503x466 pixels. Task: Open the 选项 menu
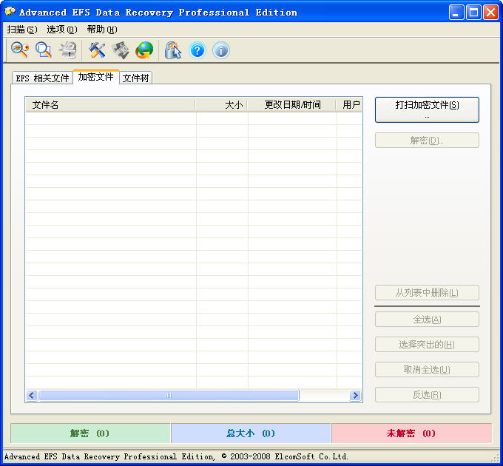point(61,30)
